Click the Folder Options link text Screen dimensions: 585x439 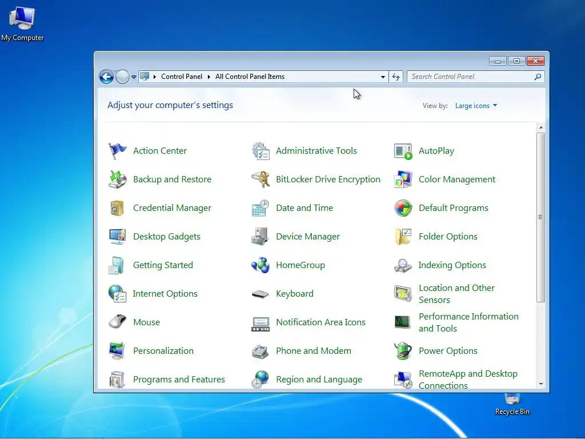pos(448,237)
